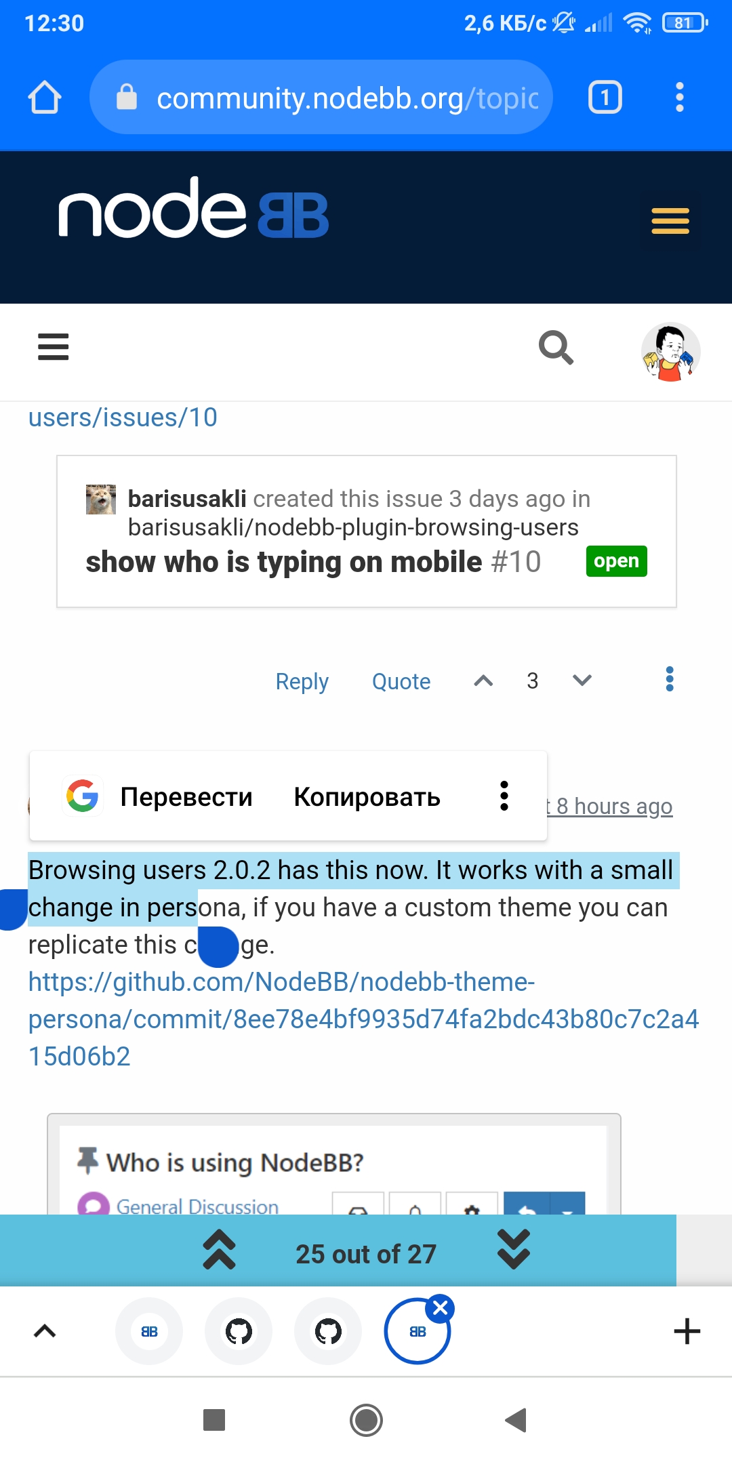Open the orange NodeBB header menu

tap(668, 222)
